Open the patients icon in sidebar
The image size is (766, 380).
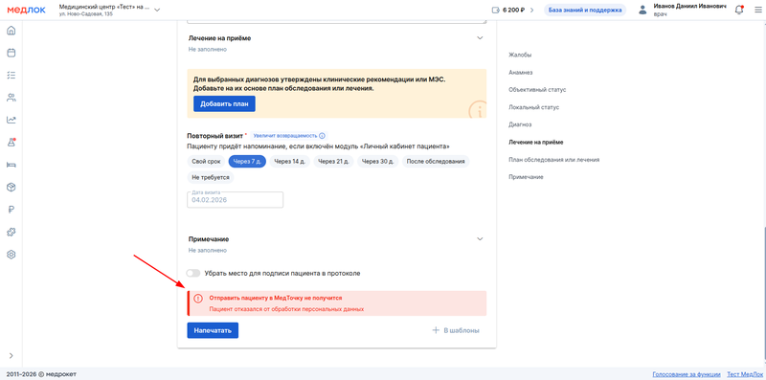coord(11,98)
